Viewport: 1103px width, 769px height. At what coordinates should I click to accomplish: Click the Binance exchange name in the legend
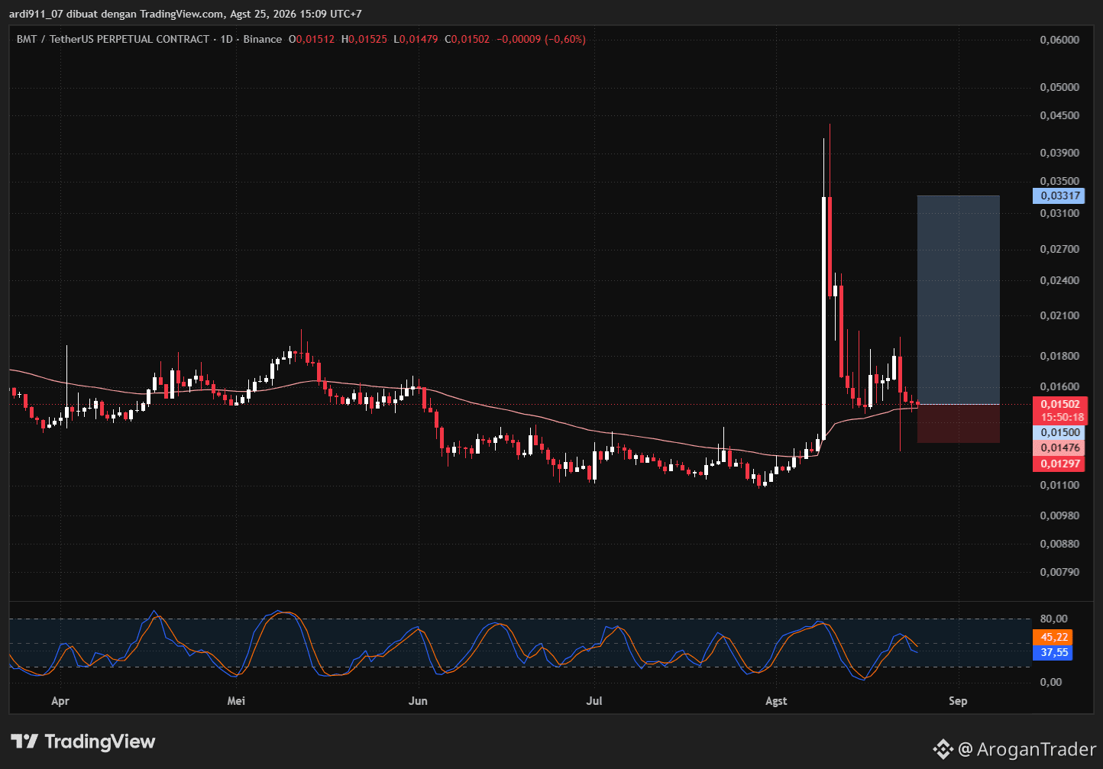pyautogui.click(x=263, y=39)
